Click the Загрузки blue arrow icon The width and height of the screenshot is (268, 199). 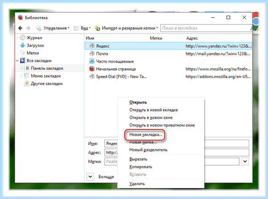[23, 46]
